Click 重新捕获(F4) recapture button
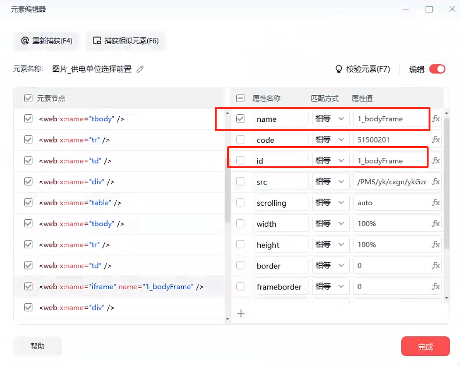460x365 pixels. tap(46, 41)
